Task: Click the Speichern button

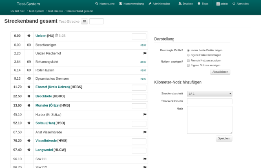Action: coord(224,138)
